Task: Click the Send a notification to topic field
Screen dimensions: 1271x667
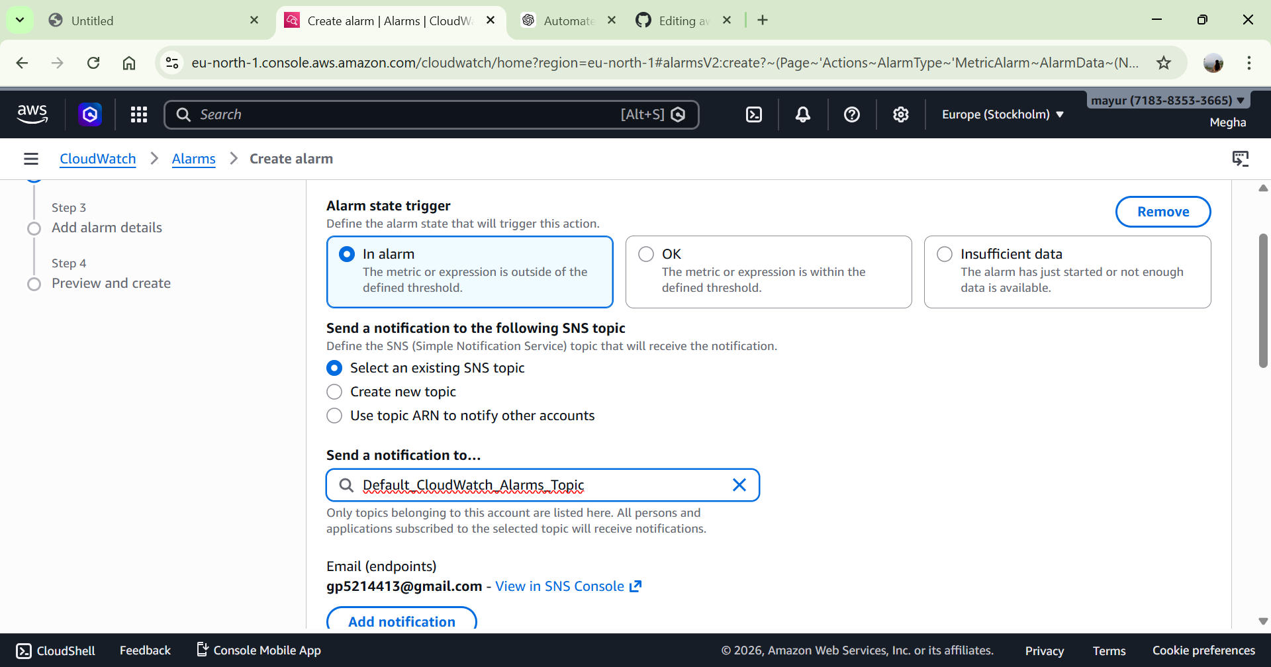Action: click(543, 485)
